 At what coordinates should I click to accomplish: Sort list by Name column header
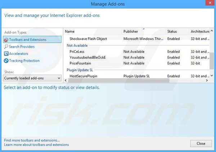[93, 32]
